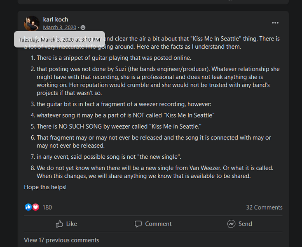The image size is (302, 247).
Task: Open the March 3, 2020 post permalink
Action: tap(59, 27)
